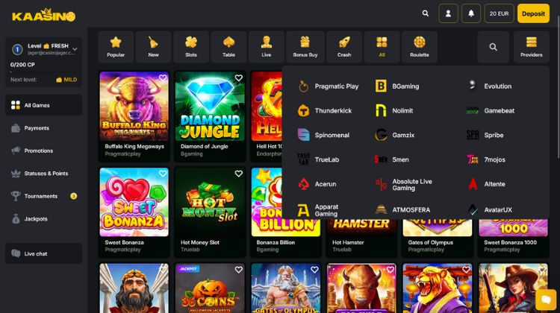
Task: Open Live chat from sidebar
Action: (43, 253)
